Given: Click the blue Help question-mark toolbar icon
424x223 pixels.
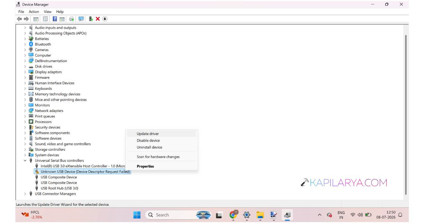Looking at the screenshot, I should 55,19.
